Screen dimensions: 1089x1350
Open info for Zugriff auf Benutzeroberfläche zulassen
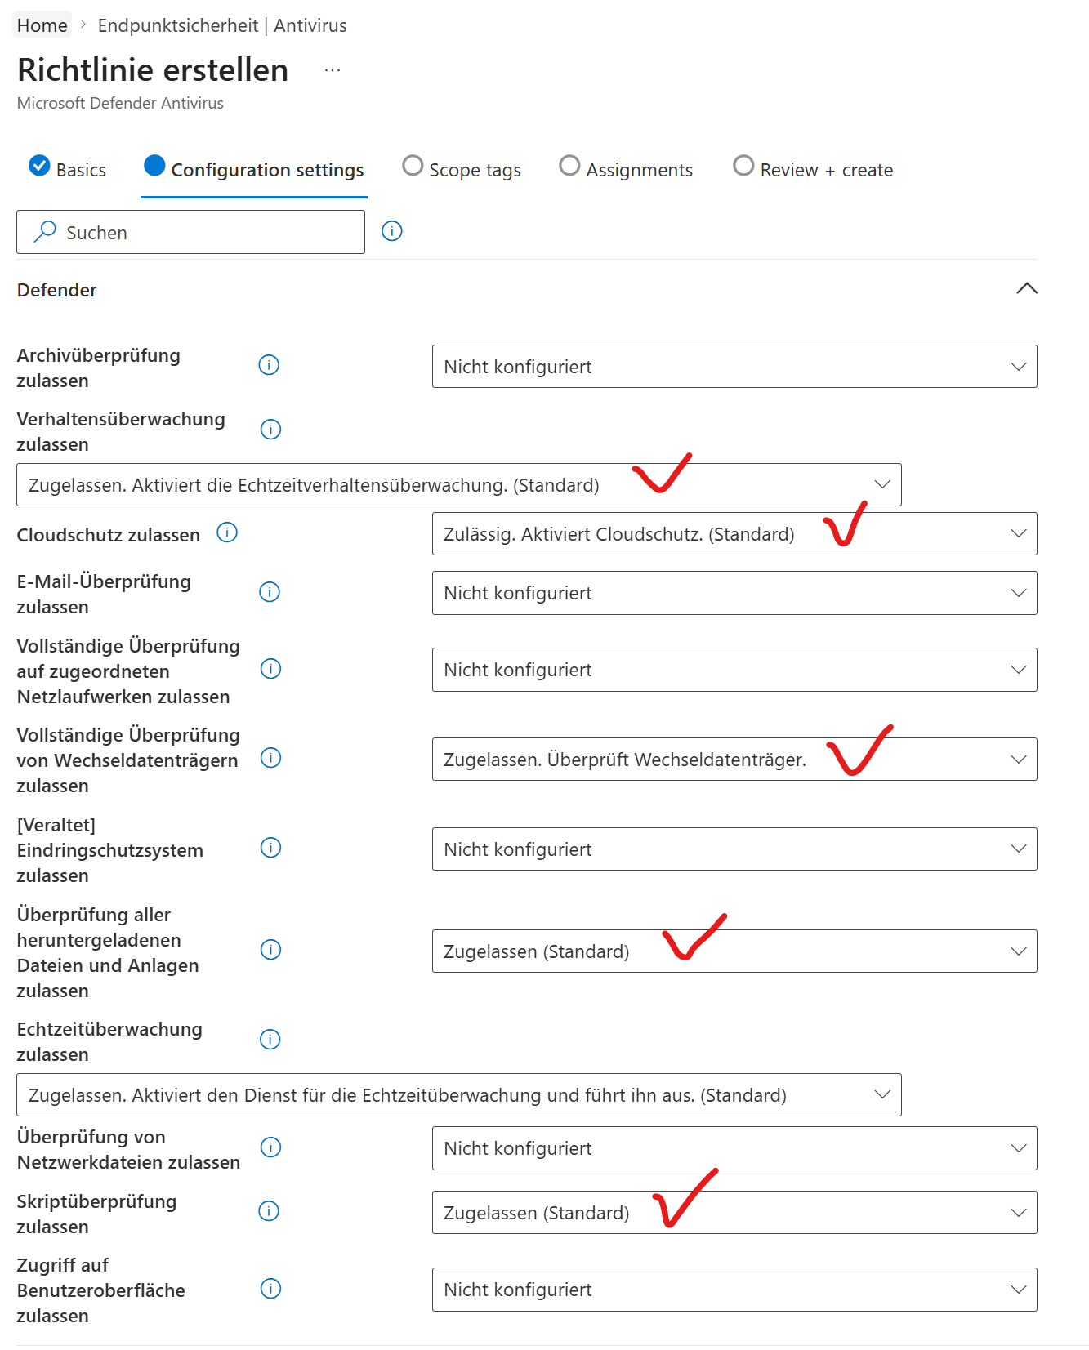pyautogui.click(x=270, y=1289)
